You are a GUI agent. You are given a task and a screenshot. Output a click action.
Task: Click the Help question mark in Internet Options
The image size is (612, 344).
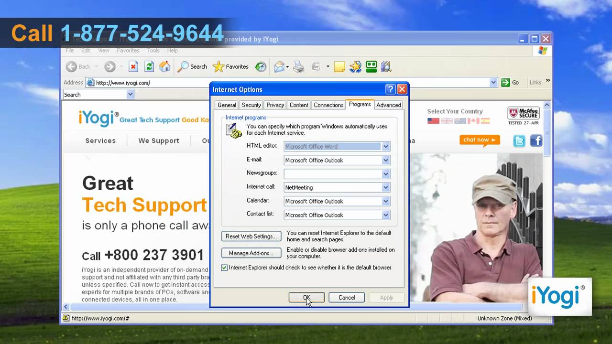pos(390,89)
